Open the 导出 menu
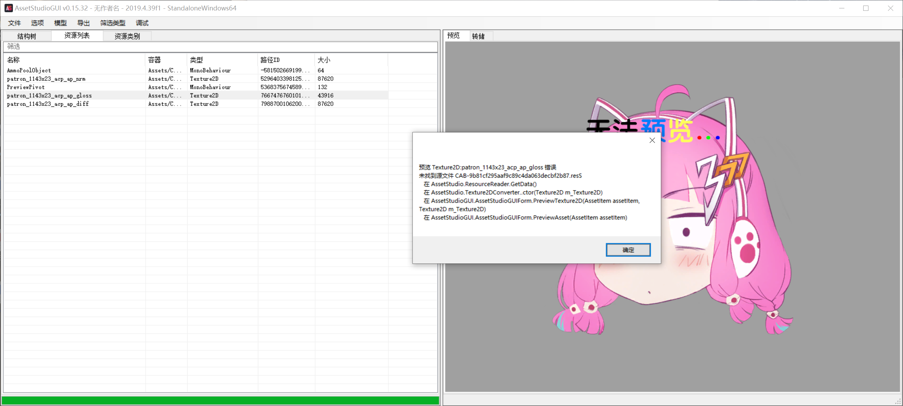The image size is (903, 406). coord(83,23)
